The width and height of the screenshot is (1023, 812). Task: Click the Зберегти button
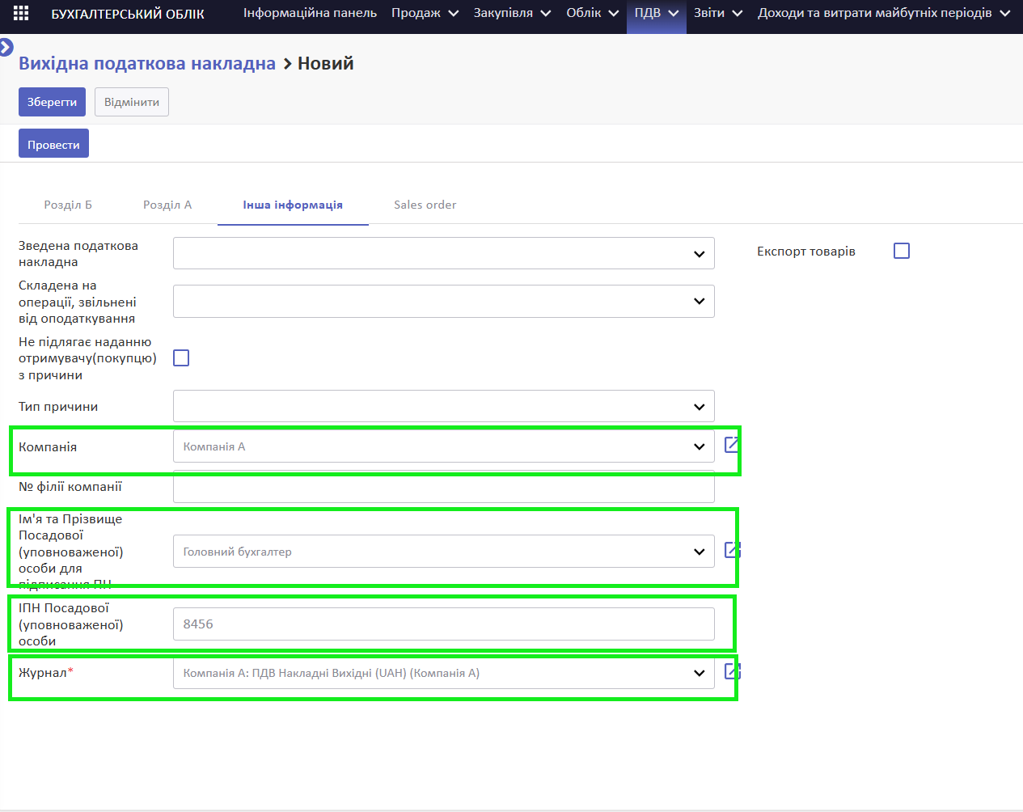pyautogui.click(x=52, y=102)
